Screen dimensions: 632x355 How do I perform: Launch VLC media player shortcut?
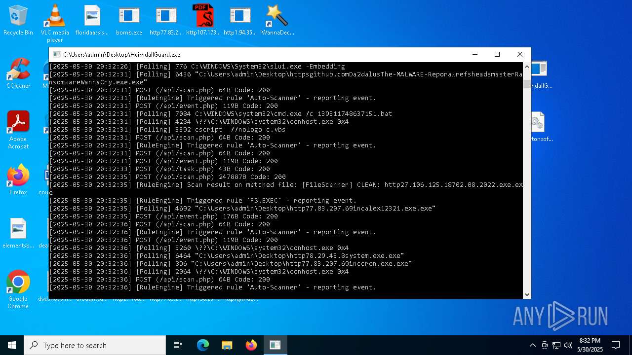tap(55, 24)
